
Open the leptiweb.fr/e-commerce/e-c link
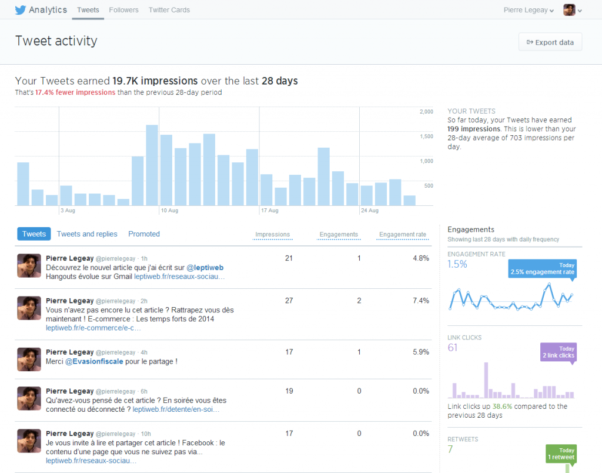[x=93, y=328]
